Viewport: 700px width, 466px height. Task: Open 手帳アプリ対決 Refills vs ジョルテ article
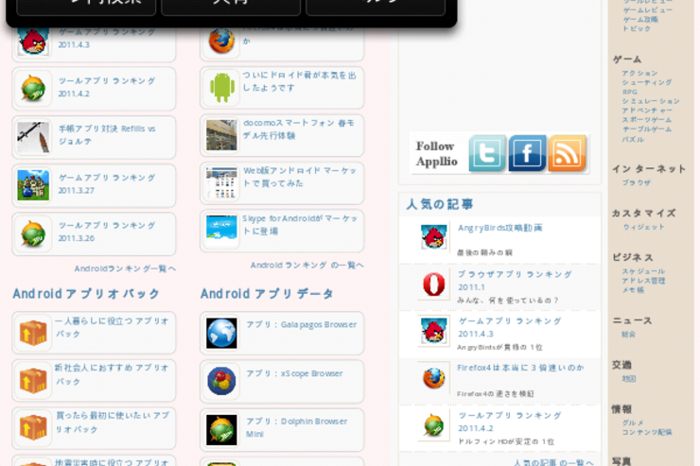(107, 134)
